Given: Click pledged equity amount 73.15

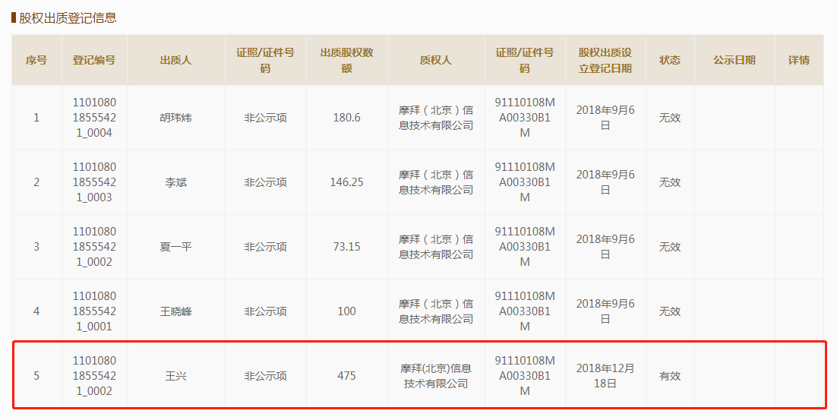Looking at the screenshot, I should pyautogui.click(x=346, y=247).
